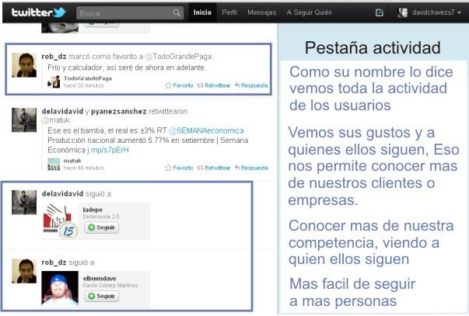Click 'Defensoría 2.0' description under ladepe
469x316 pixels.
101,217
